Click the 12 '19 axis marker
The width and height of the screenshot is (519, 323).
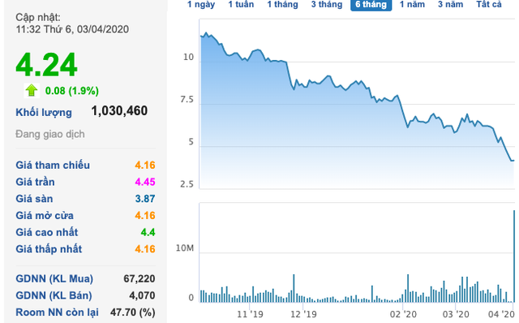click(x=303, y=314)
